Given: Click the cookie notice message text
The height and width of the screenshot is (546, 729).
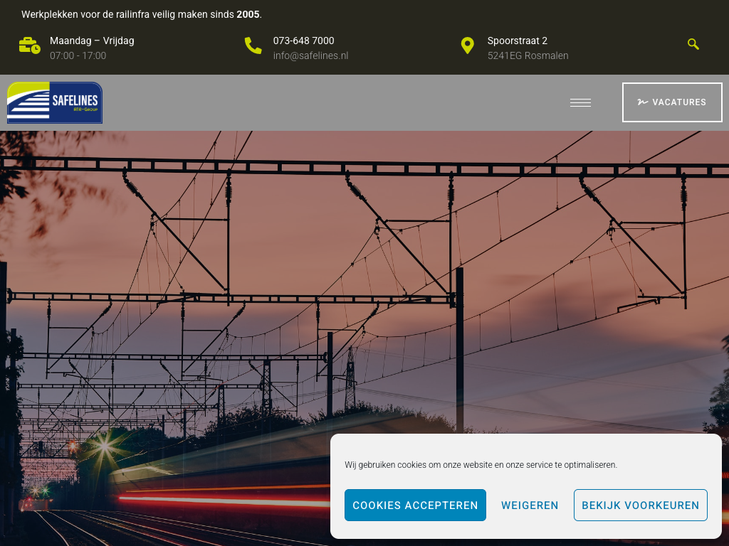Looking at the screenshot, I should tap(481, 465).
